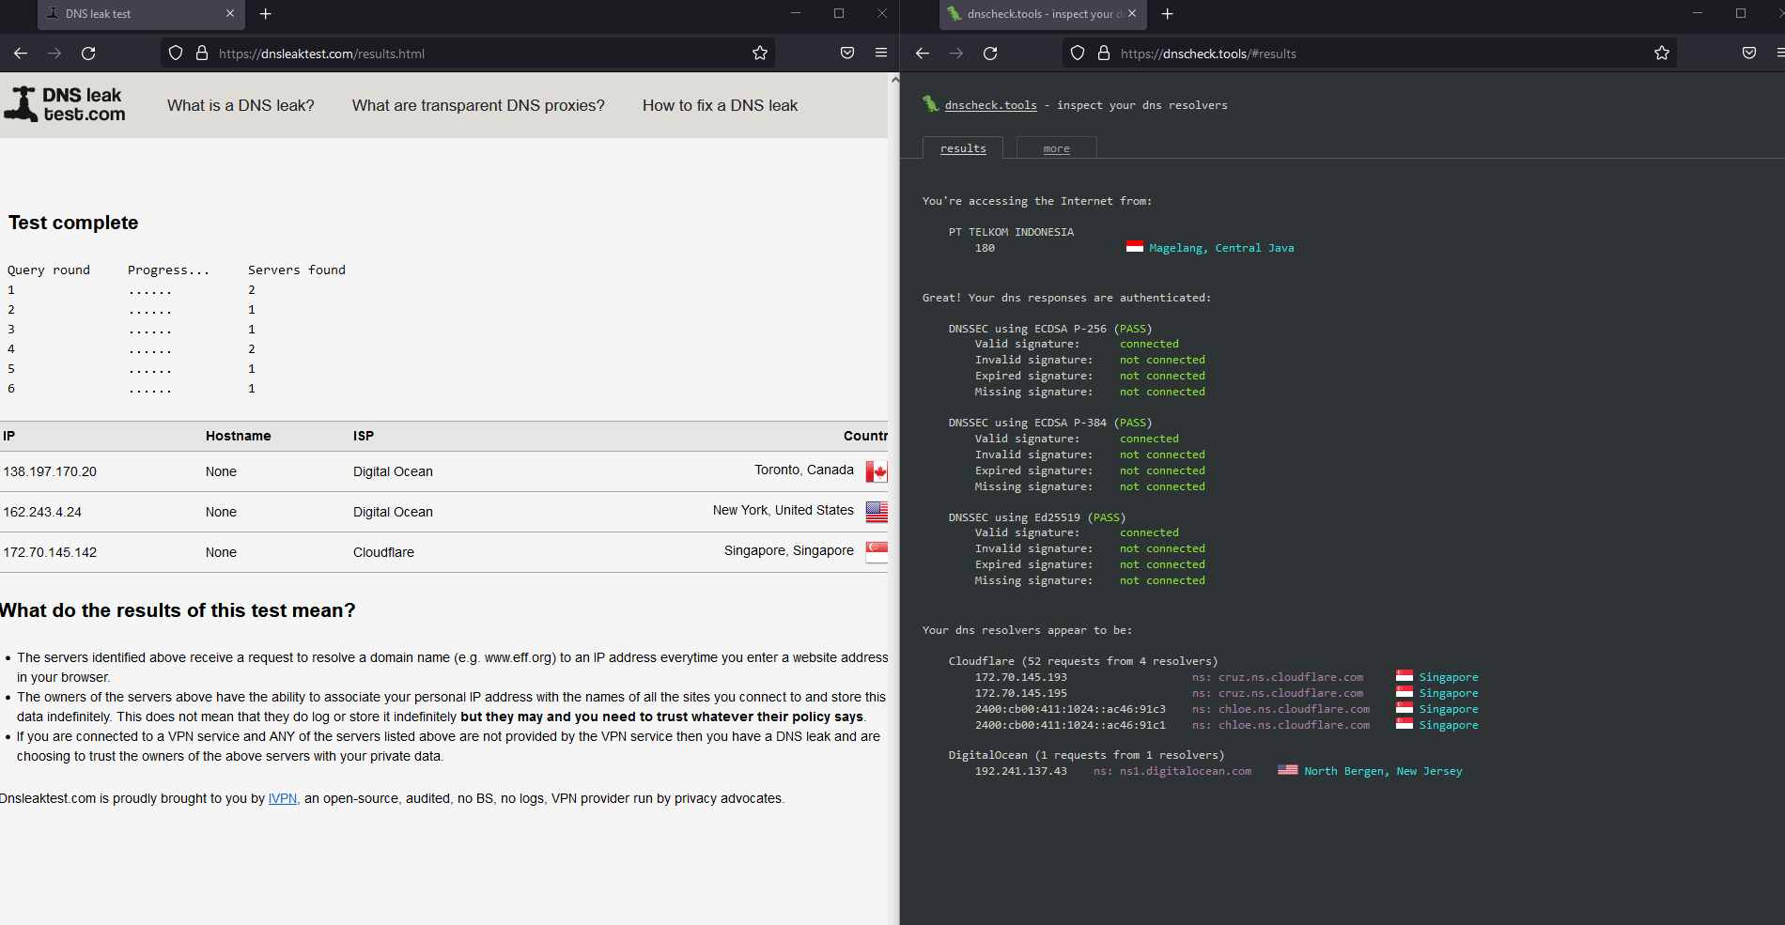Open new tab in DNS leak test window

[266, 14]
